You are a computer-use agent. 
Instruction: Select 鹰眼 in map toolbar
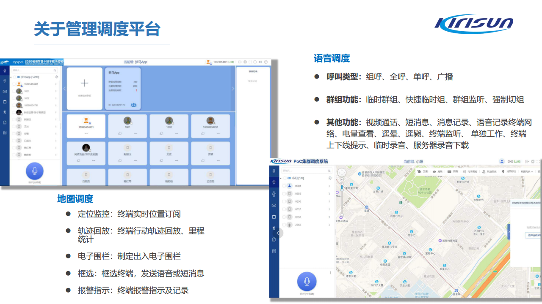point(437,172)
